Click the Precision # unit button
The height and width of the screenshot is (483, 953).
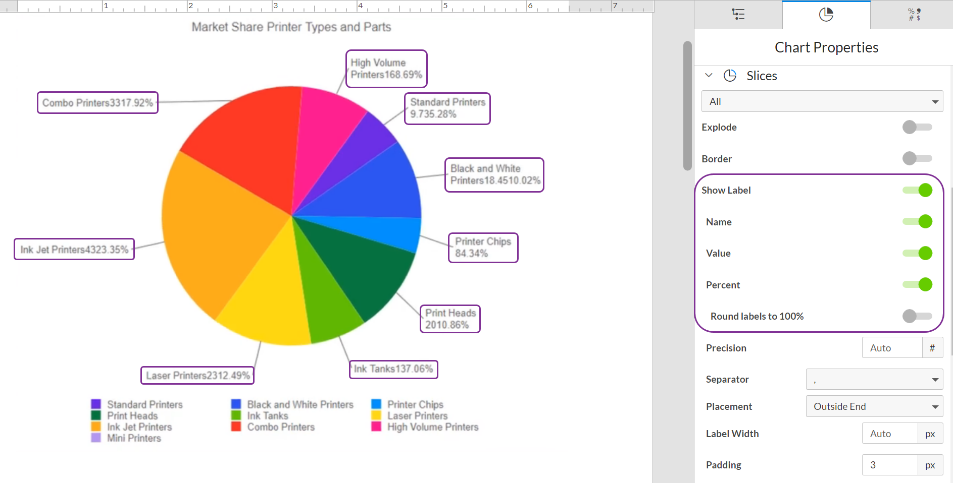pos(932,348)
